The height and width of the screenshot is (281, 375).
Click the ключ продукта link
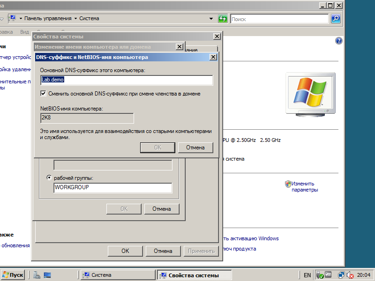[240, 249]
